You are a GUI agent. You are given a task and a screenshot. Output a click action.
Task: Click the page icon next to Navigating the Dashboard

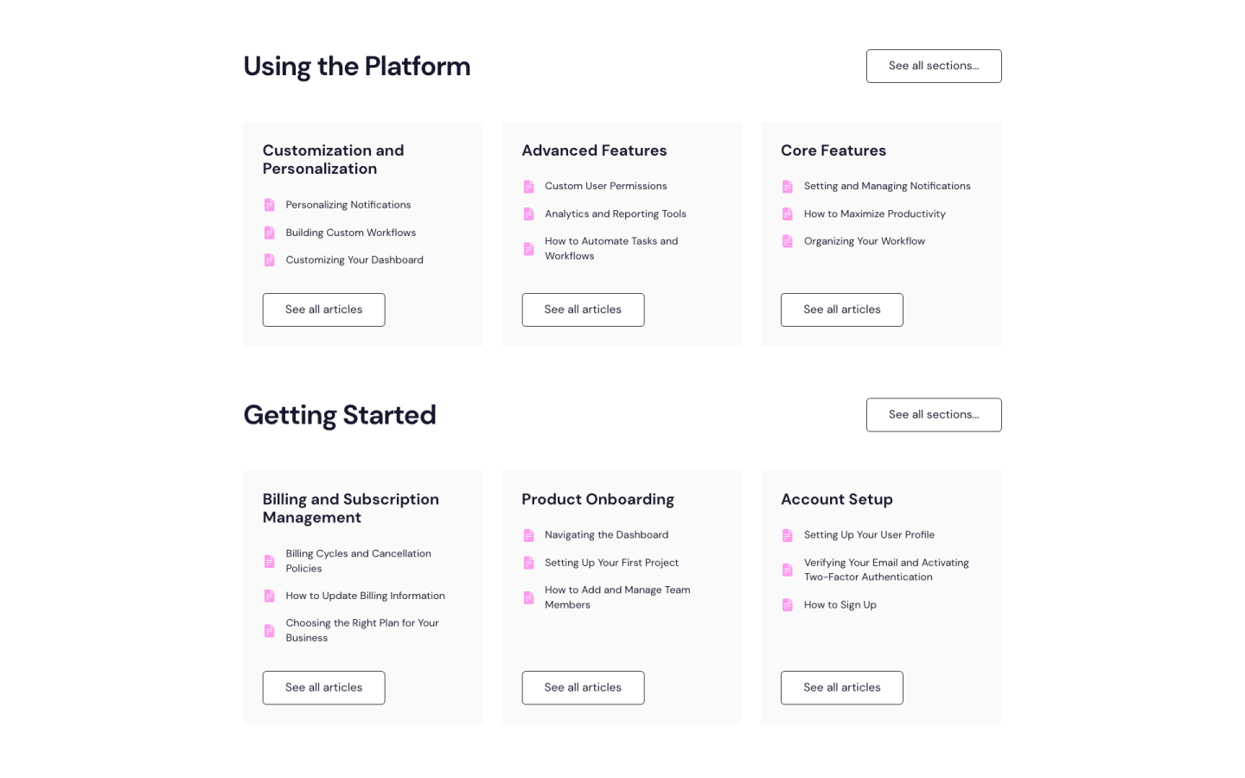pos(528,536)
